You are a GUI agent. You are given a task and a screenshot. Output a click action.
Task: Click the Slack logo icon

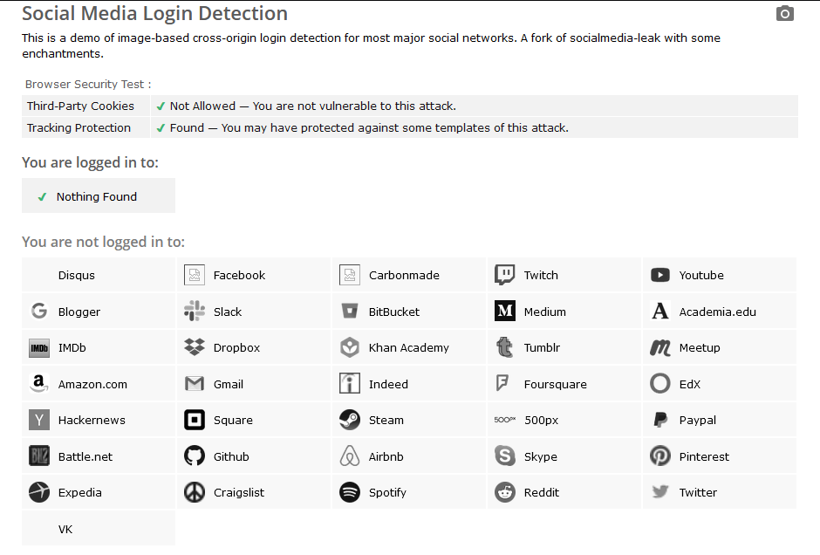point(194,312)
